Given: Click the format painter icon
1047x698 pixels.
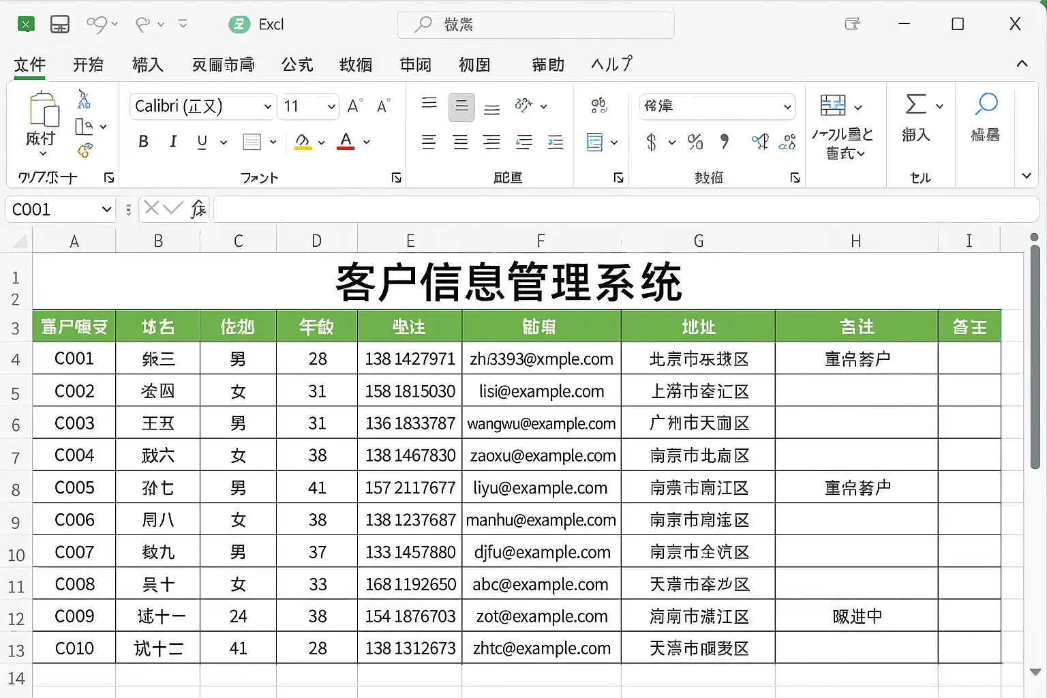Looking at the screenshot, I should coord(85,151).
